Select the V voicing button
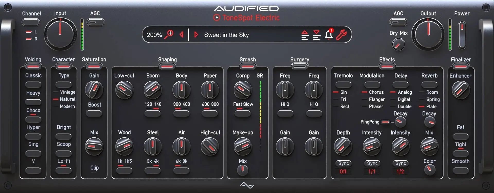 tap(33, 170)
